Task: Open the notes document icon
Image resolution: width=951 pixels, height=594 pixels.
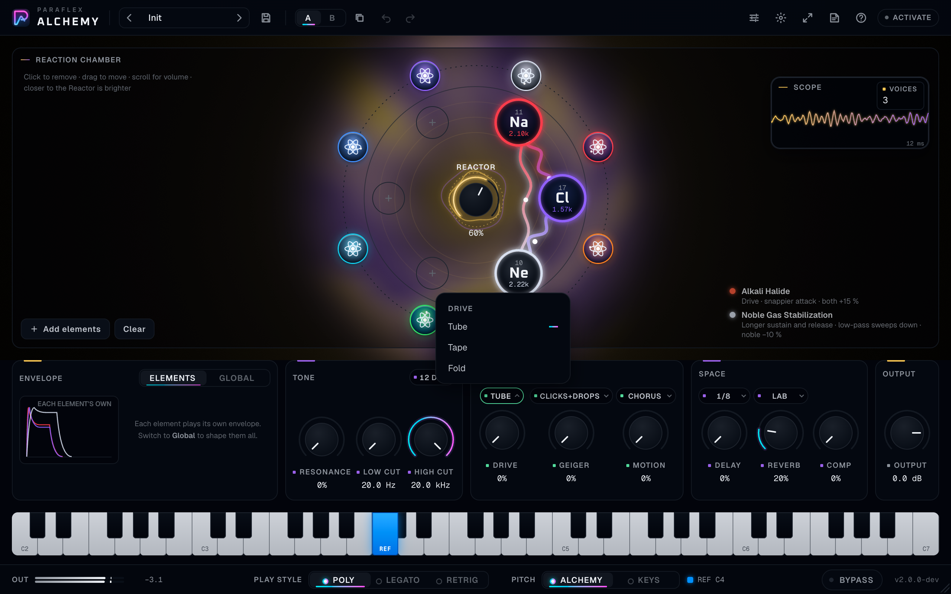Action: [x=834, y=18]
